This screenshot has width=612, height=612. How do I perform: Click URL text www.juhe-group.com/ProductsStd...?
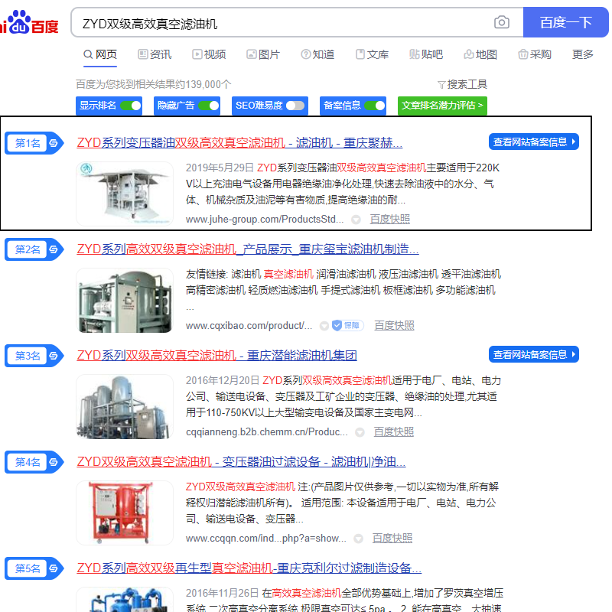(x=265, y=220)
